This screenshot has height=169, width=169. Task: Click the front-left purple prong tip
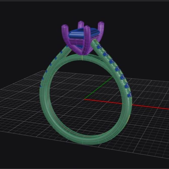pos(65,27)
